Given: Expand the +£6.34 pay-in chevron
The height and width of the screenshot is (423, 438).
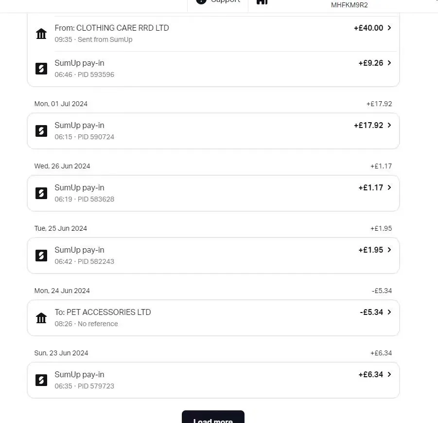Looking at the screenshot, I should 389,375.
